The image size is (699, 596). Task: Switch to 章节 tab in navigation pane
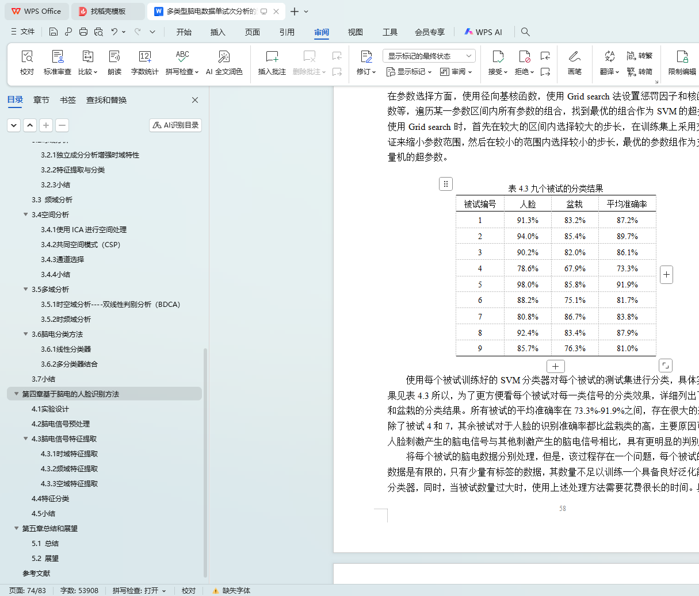41,100
